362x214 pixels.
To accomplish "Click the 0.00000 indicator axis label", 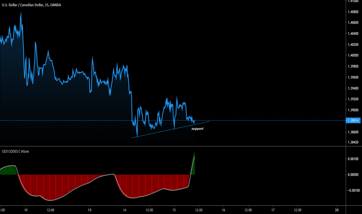I will pos(353,175).
